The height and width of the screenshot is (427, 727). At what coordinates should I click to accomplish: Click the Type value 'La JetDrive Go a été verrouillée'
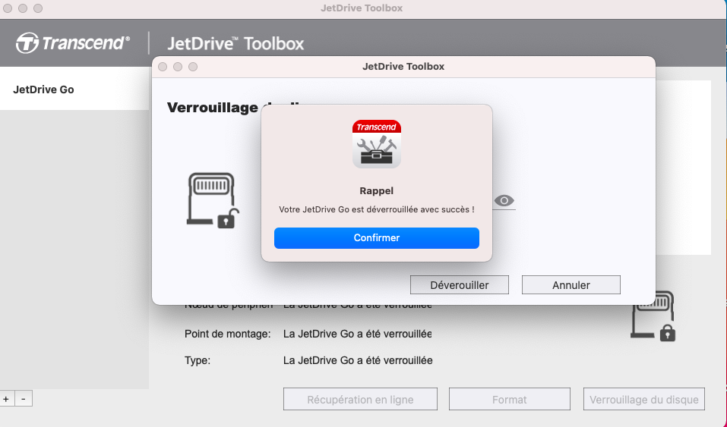pyautogui.click(x=358, y=360)
